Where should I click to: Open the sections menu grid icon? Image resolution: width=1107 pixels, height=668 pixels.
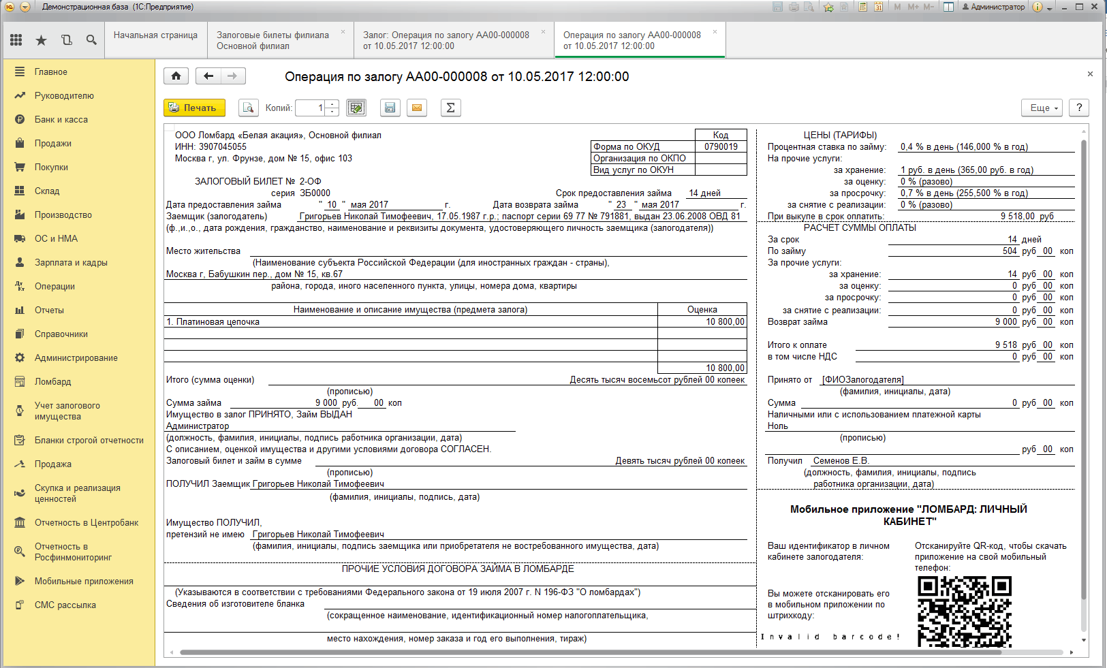(16, 40)
